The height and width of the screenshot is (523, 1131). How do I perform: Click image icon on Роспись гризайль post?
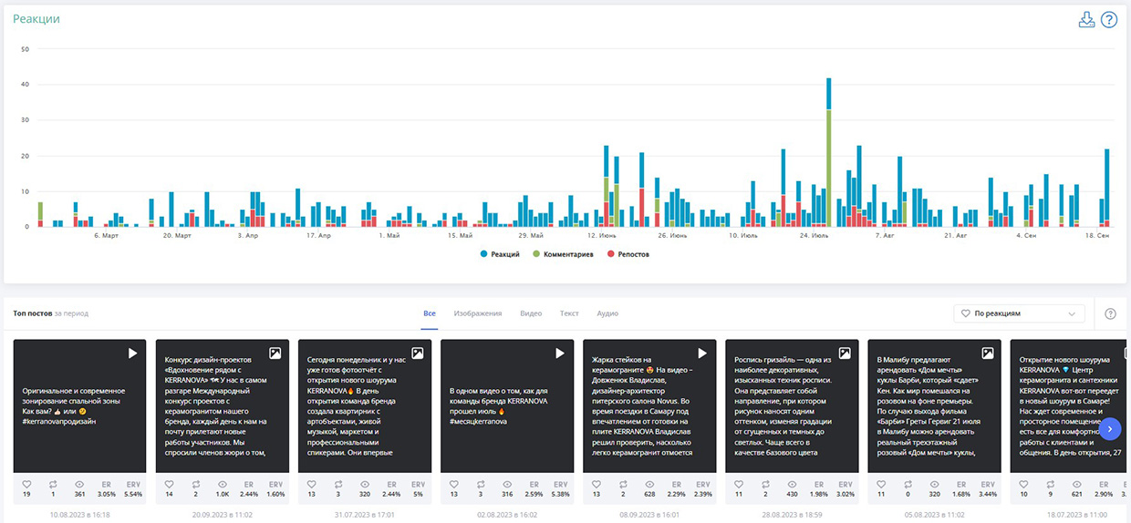(x=845, y=353)
